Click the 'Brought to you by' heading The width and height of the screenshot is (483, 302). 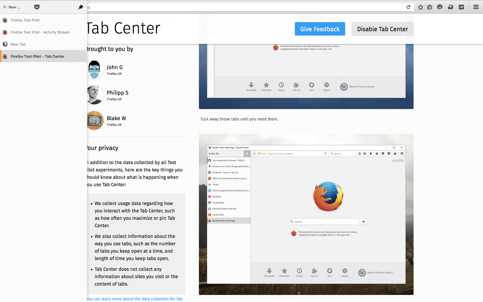pos(110,49)
